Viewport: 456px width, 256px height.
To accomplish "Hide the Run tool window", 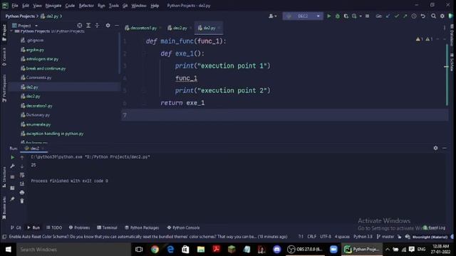I will [445, 148].
